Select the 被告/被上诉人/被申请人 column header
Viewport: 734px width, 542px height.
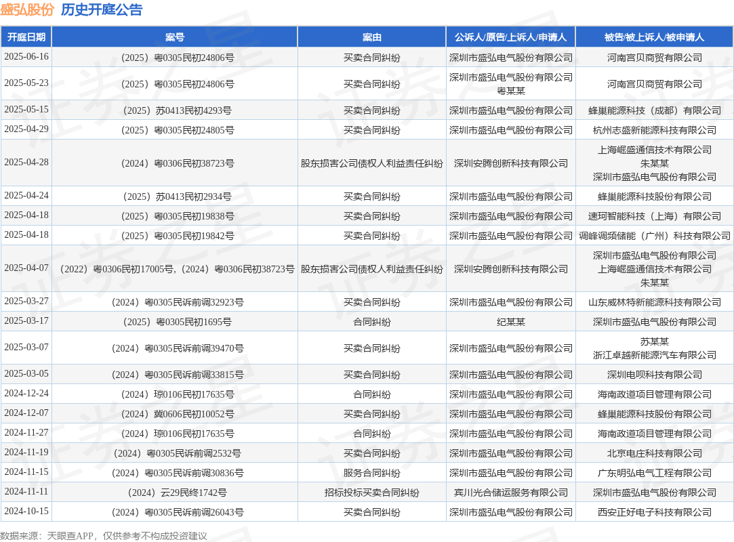(655, 37)
